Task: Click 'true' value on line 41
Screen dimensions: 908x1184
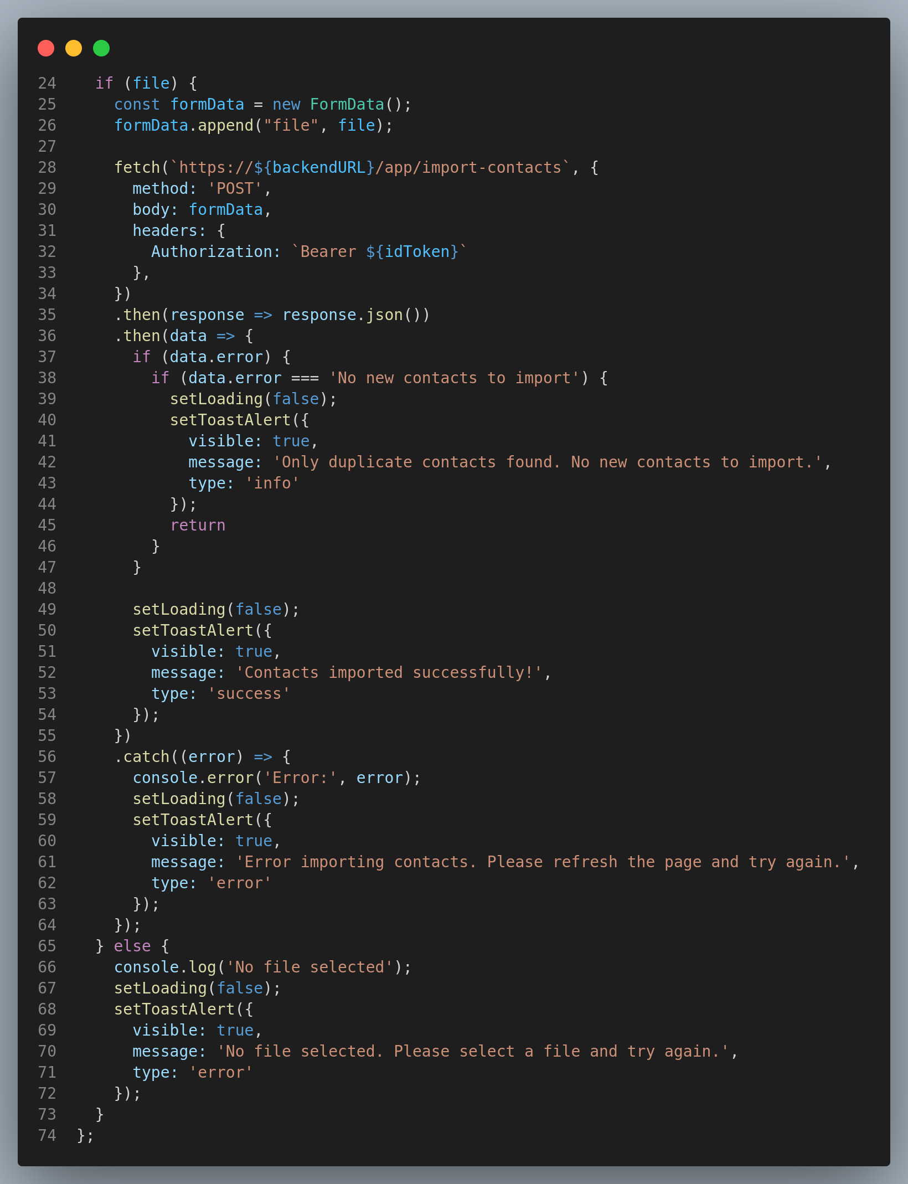Action: pyautogui.click(x=291, y=441)
